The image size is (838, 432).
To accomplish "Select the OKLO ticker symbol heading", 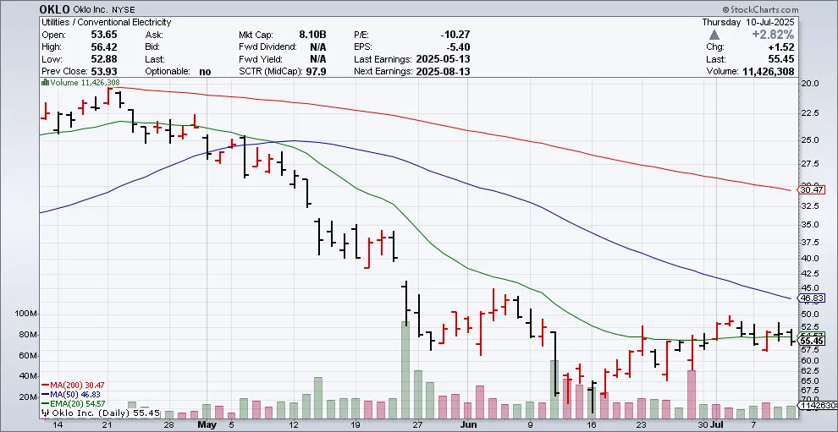I will (x=54, y=9).
